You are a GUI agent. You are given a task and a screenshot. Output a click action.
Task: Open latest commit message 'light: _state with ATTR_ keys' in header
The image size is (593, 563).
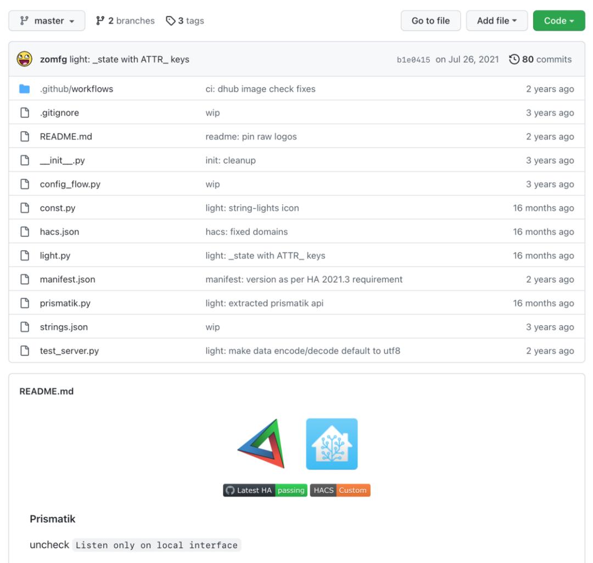pyautogui.click(x=130, y=59)
